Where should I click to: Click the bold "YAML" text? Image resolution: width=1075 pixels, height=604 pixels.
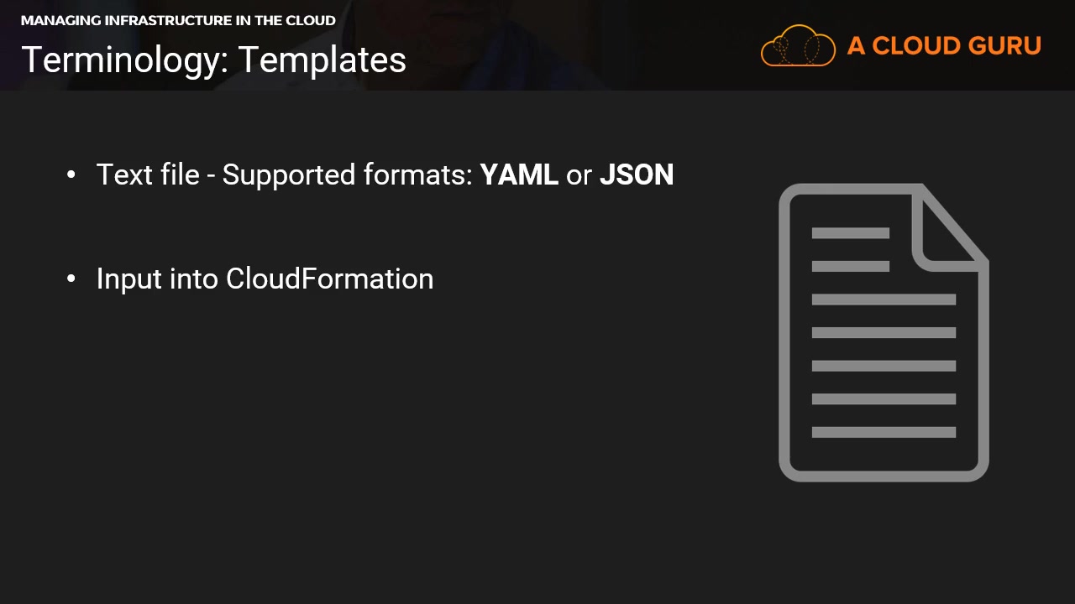(x=519, y=174)
